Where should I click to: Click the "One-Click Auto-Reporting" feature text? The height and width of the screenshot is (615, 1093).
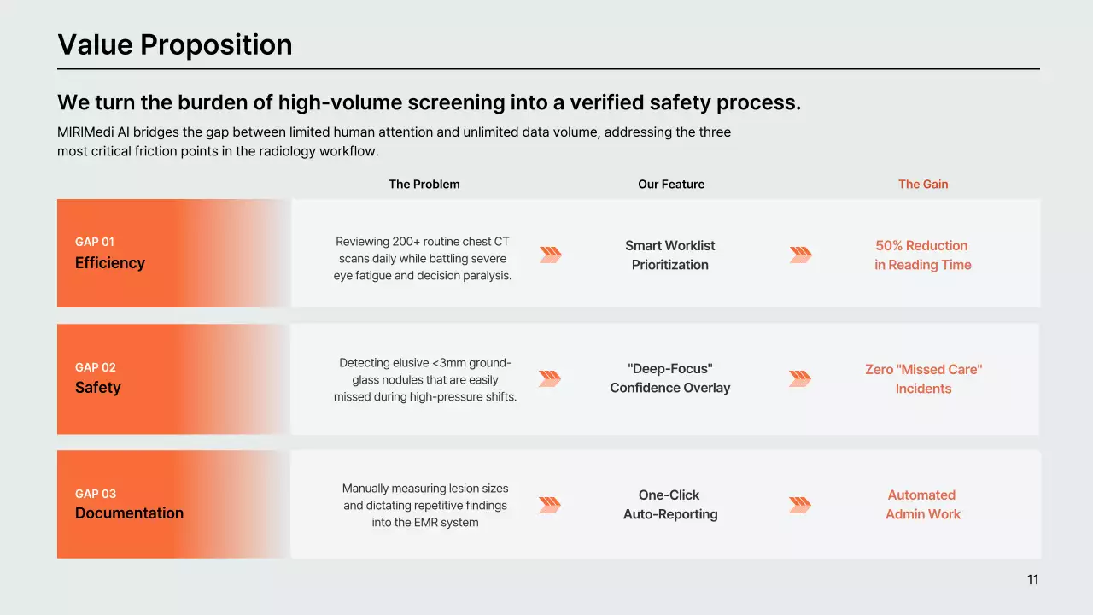(x=670, y=504)
